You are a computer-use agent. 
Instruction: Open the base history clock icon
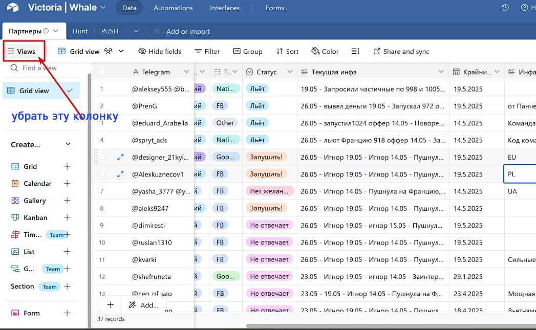[x=505, y=8]
